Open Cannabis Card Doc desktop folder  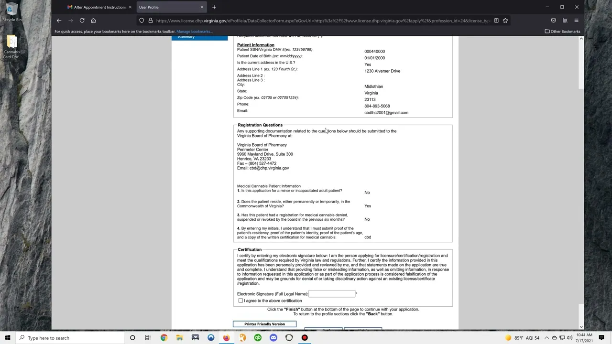[12, 48]
